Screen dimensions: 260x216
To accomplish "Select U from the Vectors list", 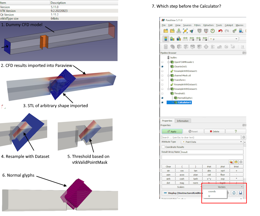I will point(210,196).
